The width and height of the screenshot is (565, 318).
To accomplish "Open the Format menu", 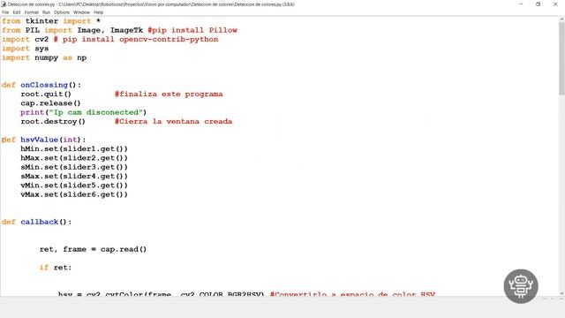I will pos(32,12).
